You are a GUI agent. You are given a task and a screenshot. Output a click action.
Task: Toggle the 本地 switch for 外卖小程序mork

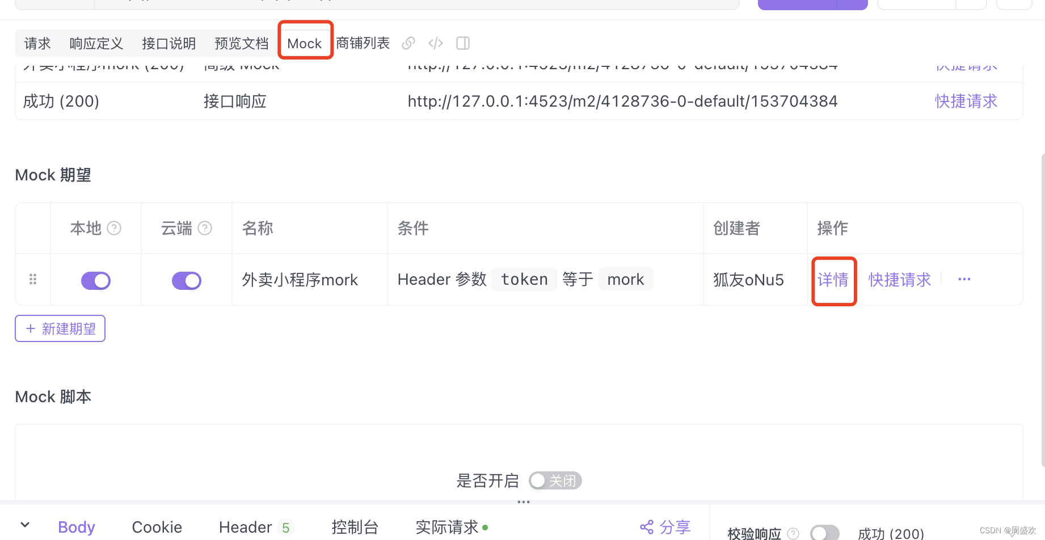click(x=96, y=280)
